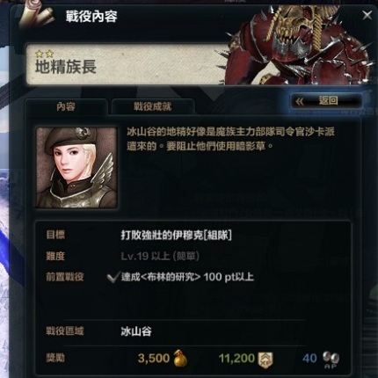Click the 冰山谷 campaign area name
Viewport: 378px width, 378px height.
pos(136,331)
